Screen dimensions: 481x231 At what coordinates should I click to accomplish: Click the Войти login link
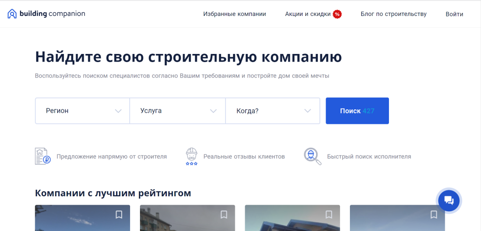(x=454, y=14)
